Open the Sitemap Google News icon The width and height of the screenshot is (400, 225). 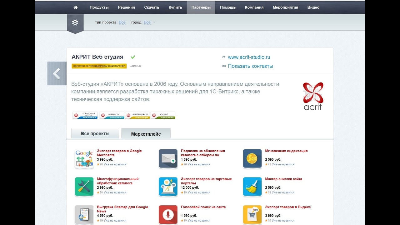tap(84, 215)
